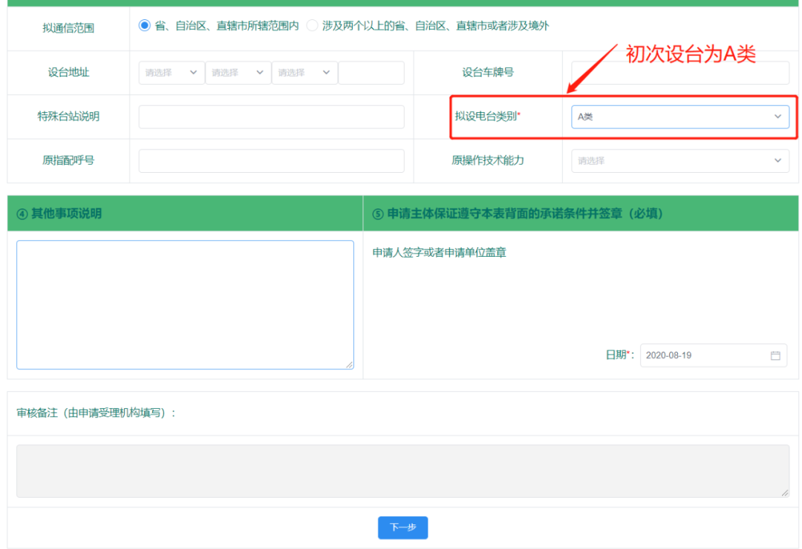Open the first 设台地址 dropdown

[172, 73]
